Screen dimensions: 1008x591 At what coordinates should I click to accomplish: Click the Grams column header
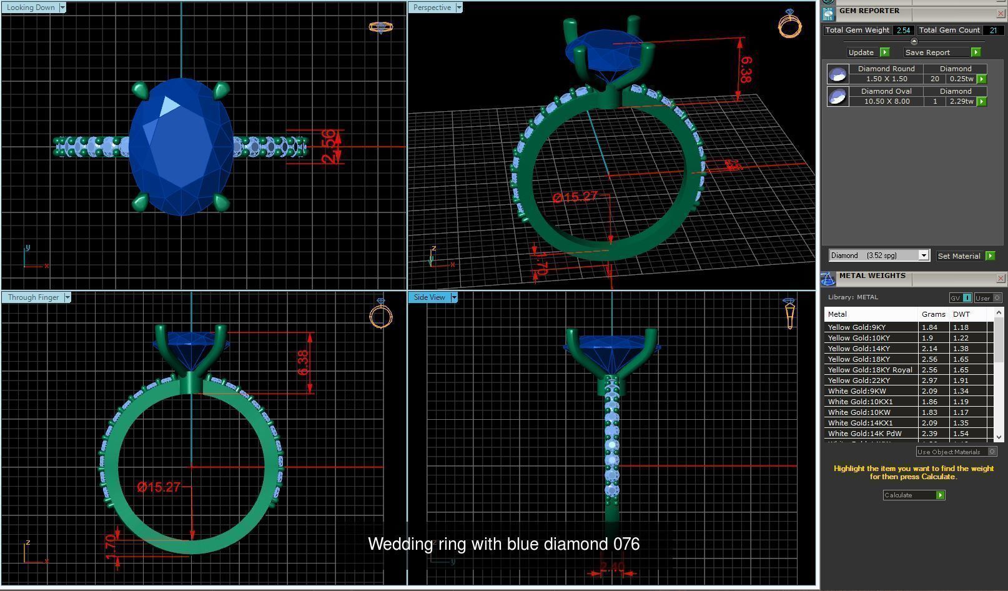point(934,314)
